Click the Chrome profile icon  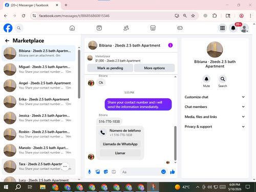pyautogui.click(x=241, y=16)
